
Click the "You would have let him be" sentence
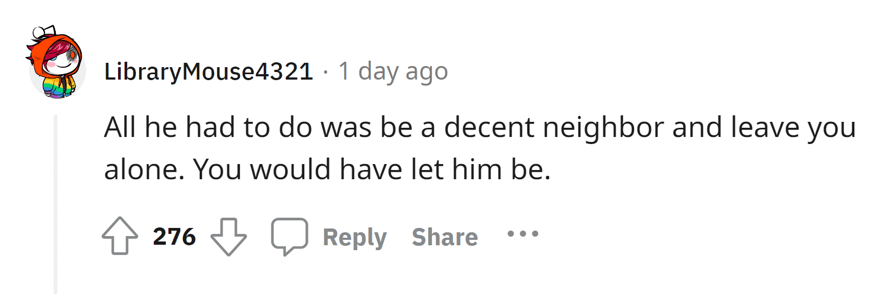372,169
